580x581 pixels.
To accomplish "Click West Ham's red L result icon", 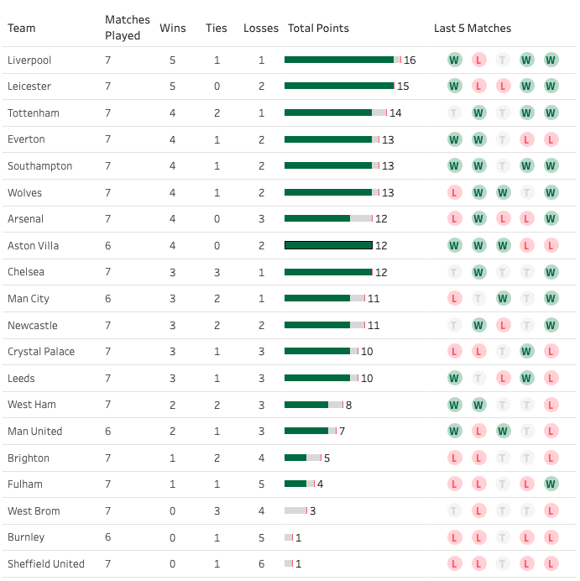I will tap(551, 405).
